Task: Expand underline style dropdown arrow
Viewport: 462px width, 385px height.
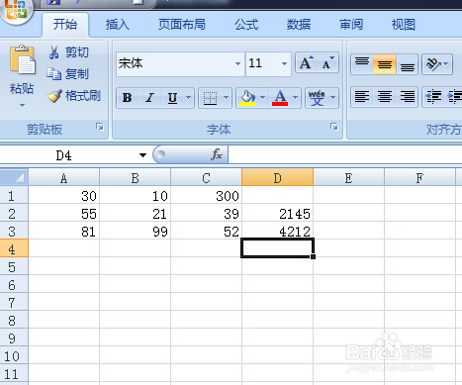Action: click(x=188, y=98)
